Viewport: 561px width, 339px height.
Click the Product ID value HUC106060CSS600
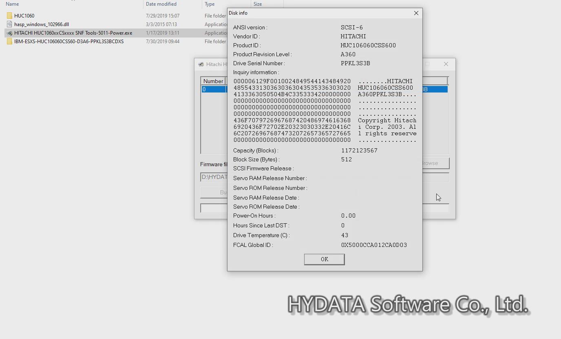[368, 45]
